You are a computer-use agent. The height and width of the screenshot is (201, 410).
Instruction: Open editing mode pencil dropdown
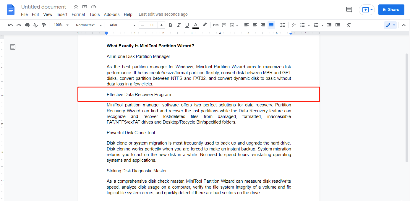point(390,25)
